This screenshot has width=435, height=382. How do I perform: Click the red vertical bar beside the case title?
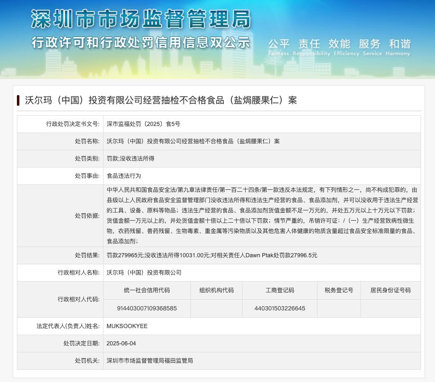click(x=18, y=100)
